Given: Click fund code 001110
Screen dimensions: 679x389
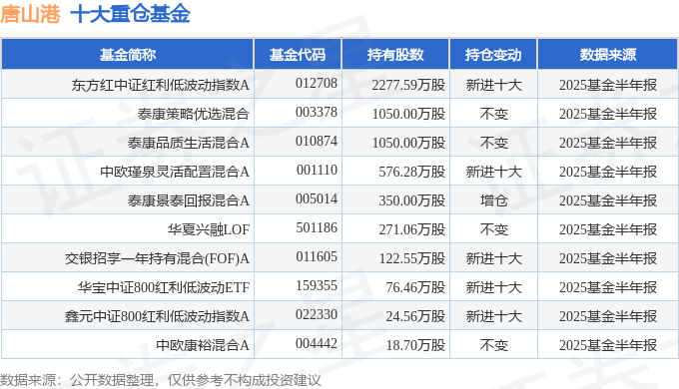Looking at the screenshot, I should [x=317, y=170].
